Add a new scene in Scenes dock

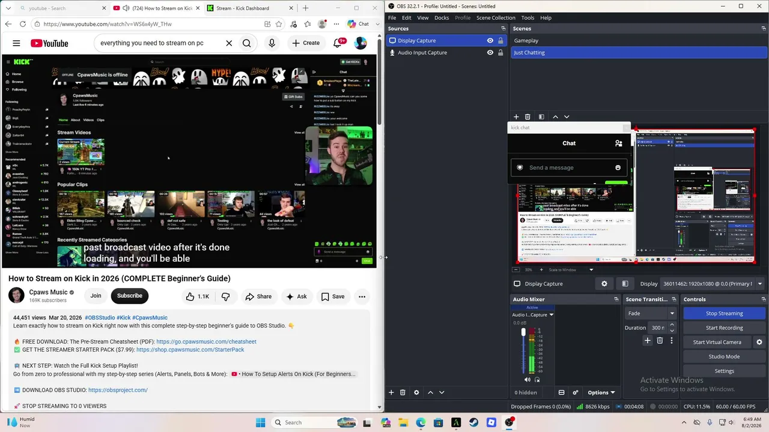[x=516, y=117]
